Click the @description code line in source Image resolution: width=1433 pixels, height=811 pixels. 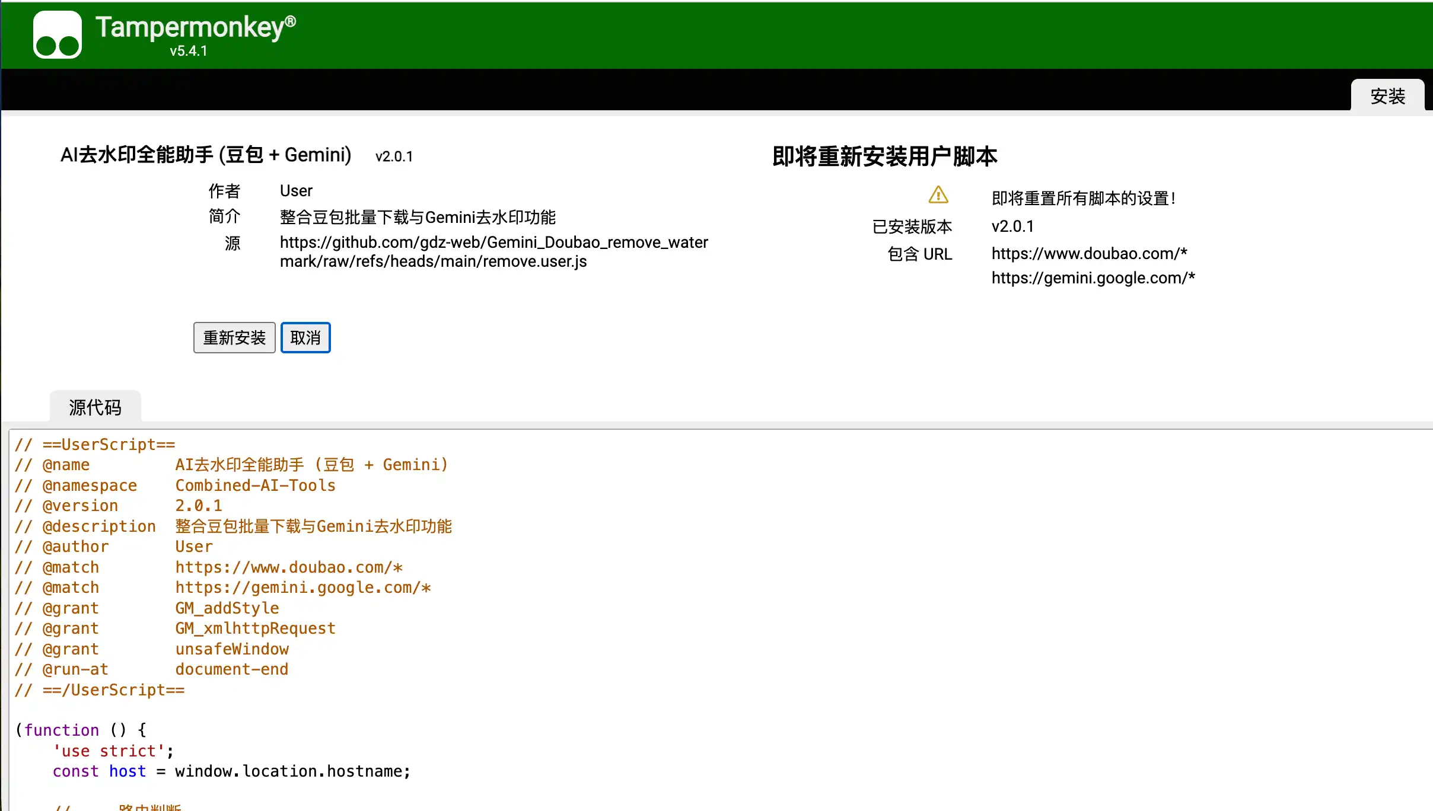234,526
